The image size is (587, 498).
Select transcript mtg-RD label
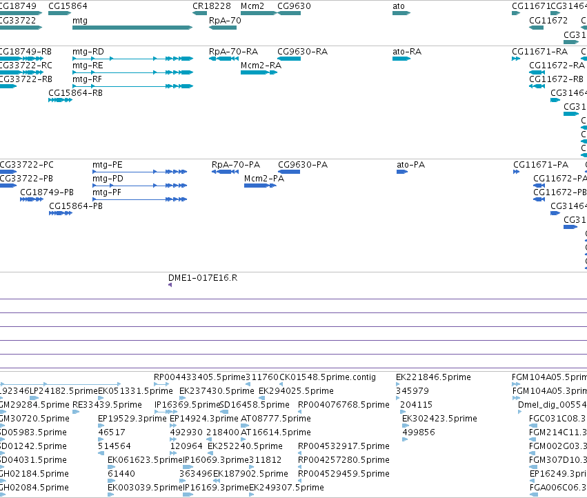pos(88,51)
